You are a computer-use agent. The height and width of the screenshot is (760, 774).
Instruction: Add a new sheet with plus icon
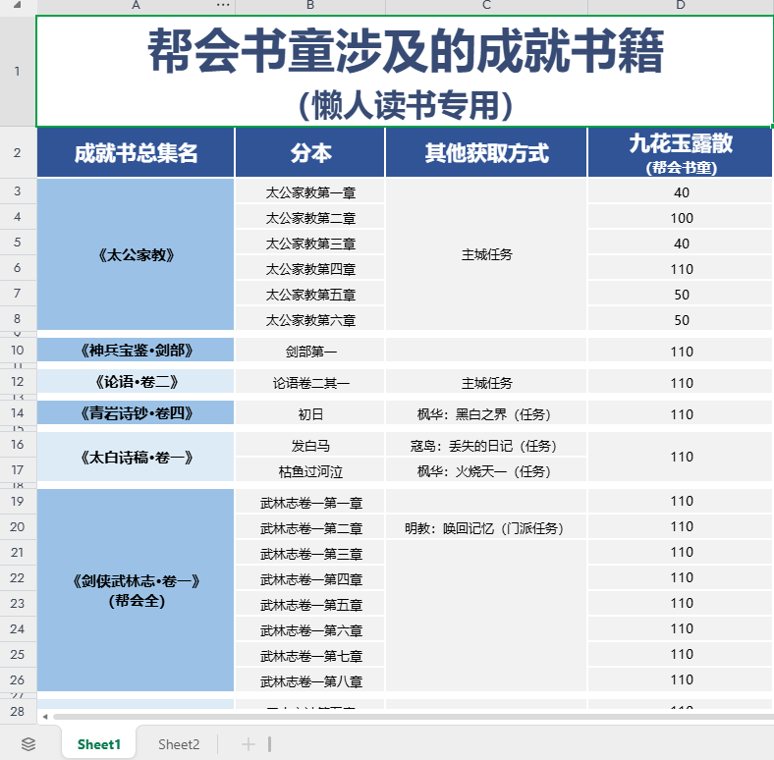pyautogui.click(x=249, y=743)
